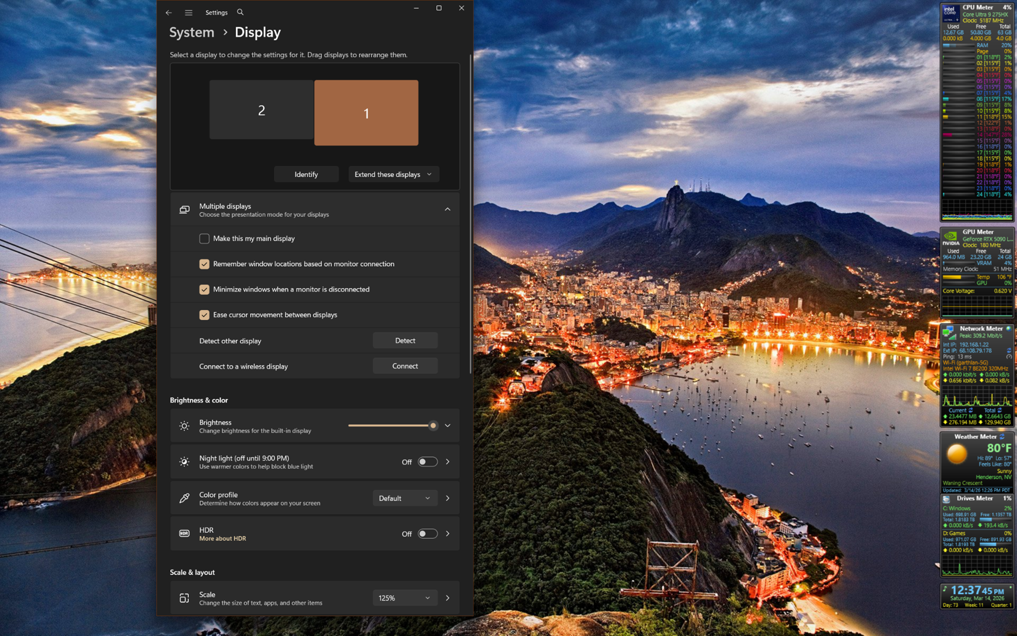1017x636 pixels.
Task: Select display 2 in the arrangement
Action: point(261,110)
